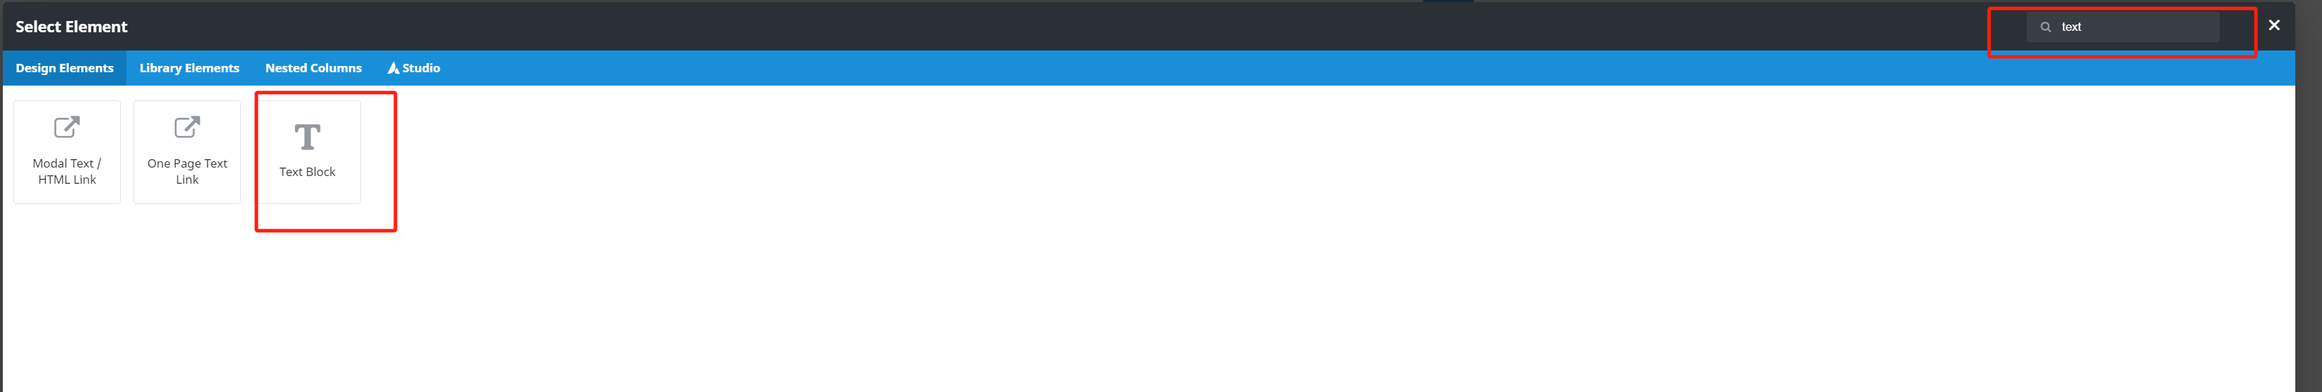Close the Select Element dialog
Screen dimensions: 2322x392
(2274, 25)
